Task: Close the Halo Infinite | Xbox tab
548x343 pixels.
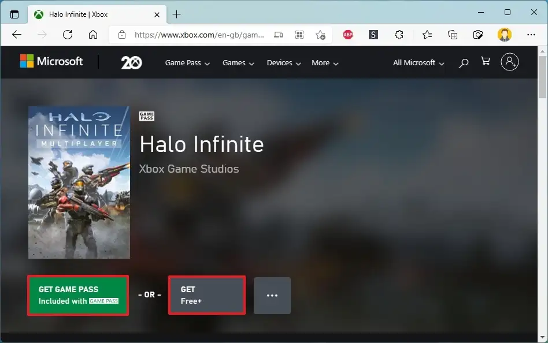Action: [x=157, y=14]
